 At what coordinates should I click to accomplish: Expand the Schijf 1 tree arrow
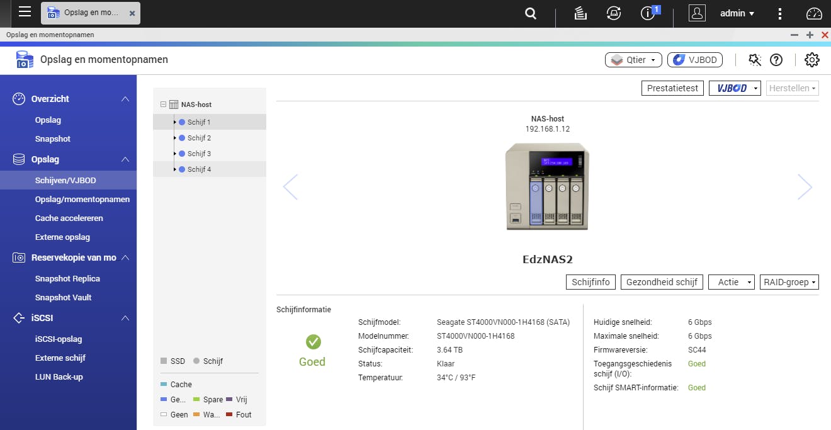point(174,122)
